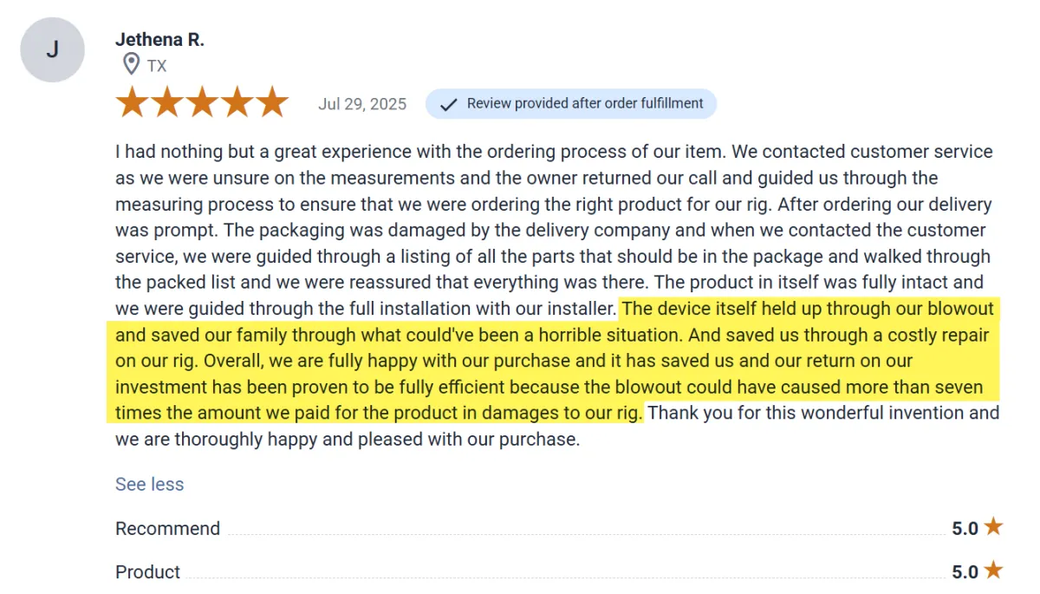Click the star icon next to Product score

tap(993, 571)
